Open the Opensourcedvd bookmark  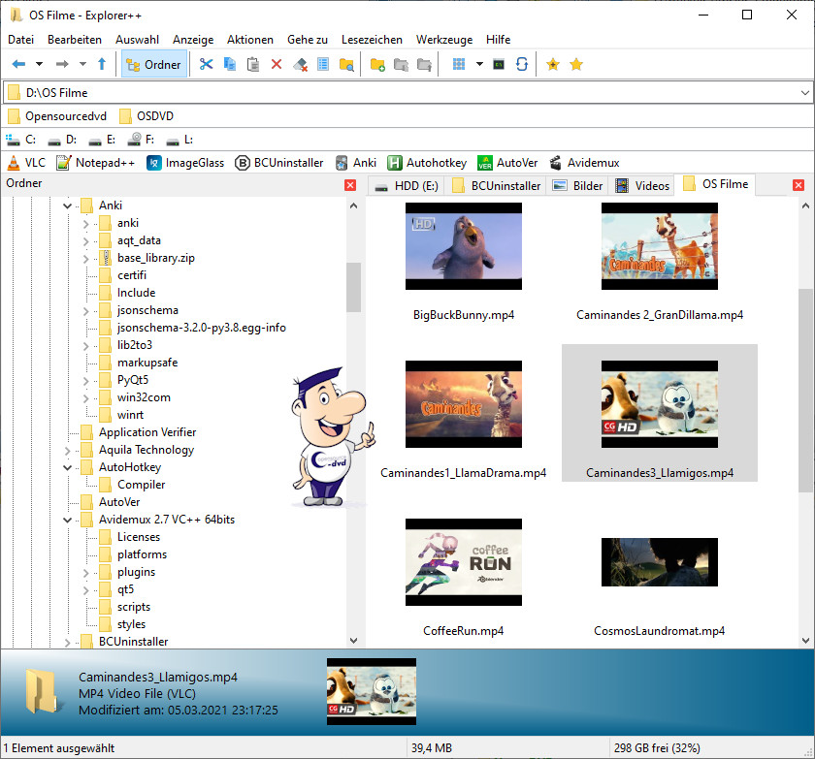click(x=56, y=116)
